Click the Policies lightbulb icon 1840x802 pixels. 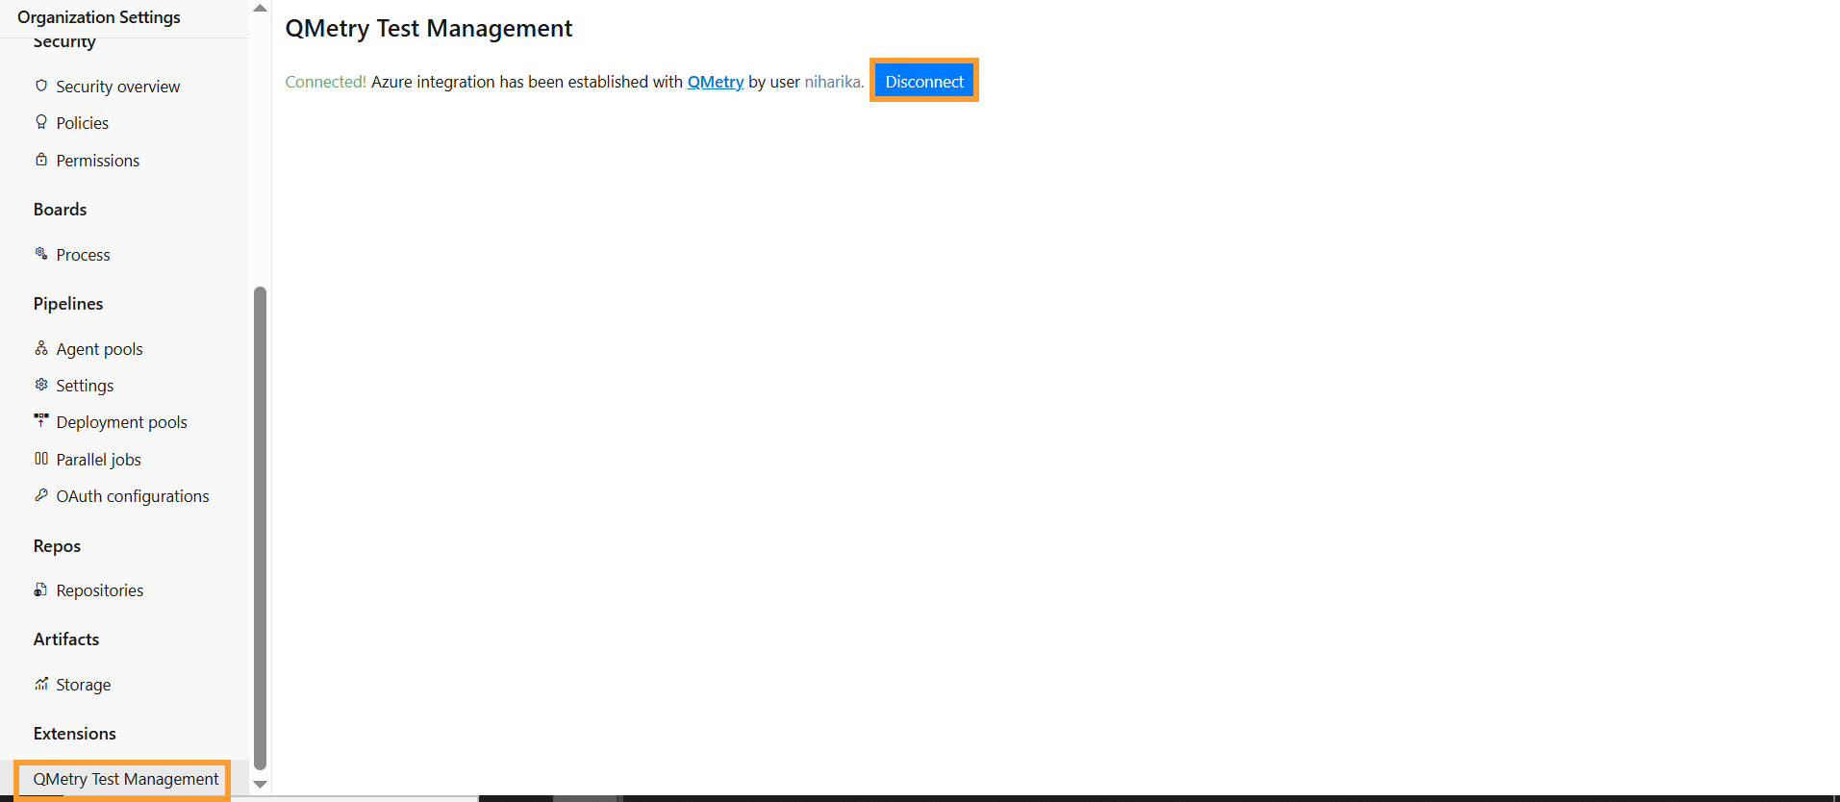[x=41, y=122]
